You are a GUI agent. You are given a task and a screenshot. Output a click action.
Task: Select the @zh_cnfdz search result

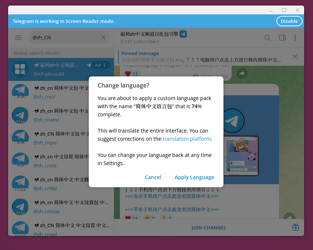61,184
